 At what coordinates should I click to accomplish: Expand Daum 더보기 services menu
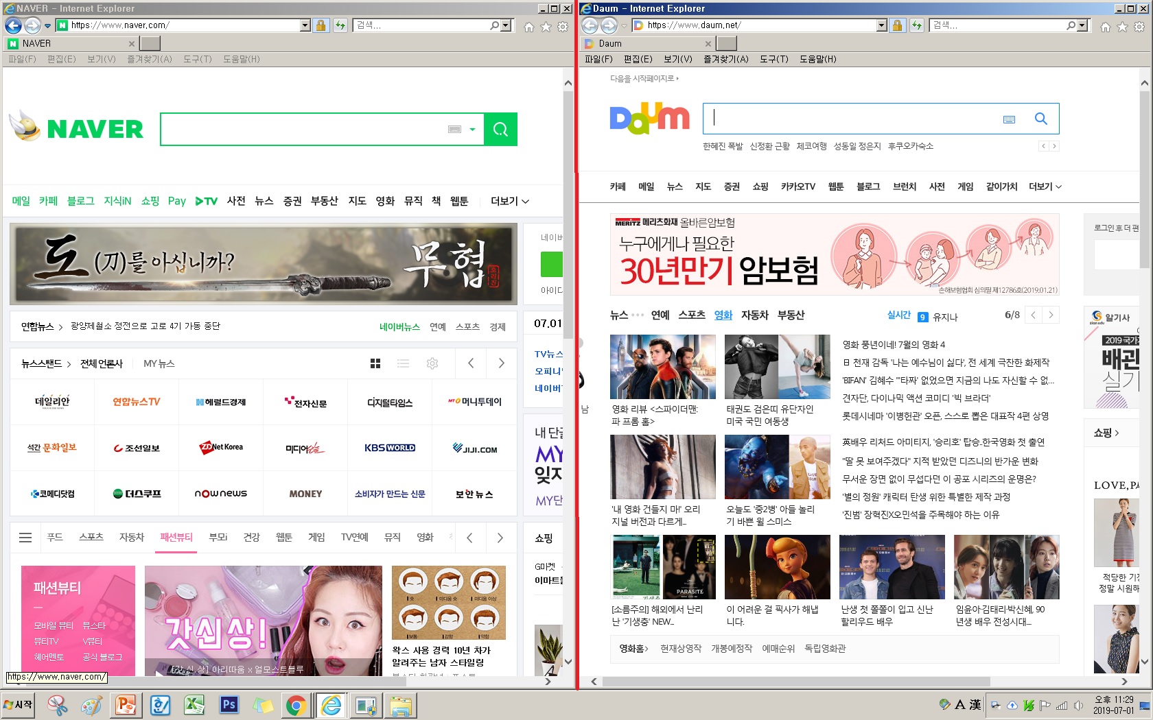(x=1045, y=187)
